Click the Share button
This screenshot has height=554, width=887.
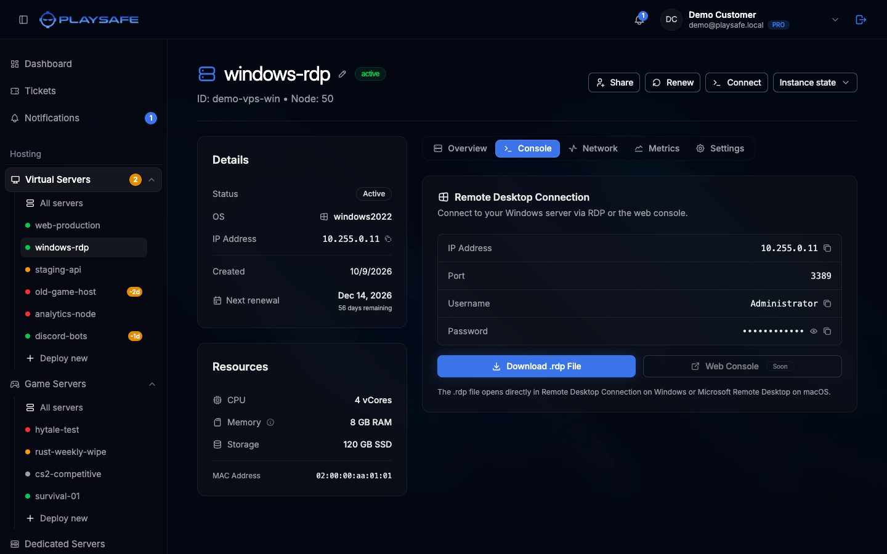click(614, 82)
